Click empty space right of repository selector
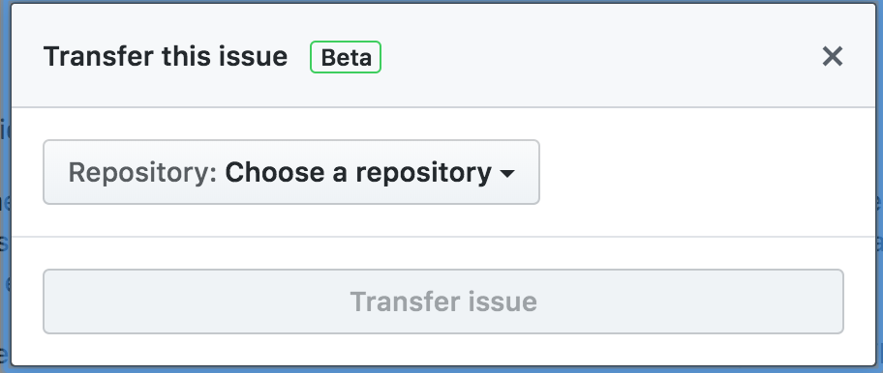 pyautogui.click(x=704, y=172)
